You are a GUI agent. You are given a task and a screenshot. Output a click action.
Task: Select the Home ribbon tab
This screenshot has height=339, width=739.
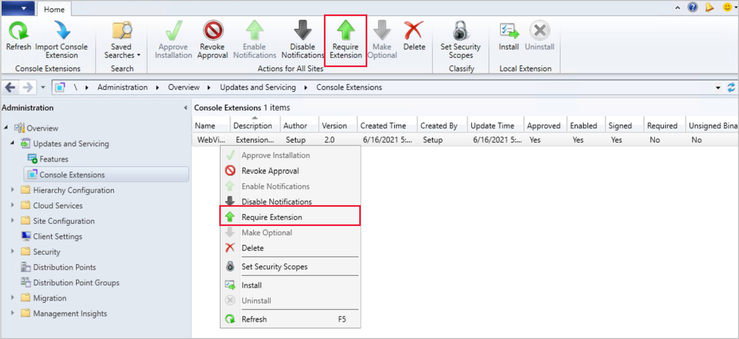click(54, 9)
